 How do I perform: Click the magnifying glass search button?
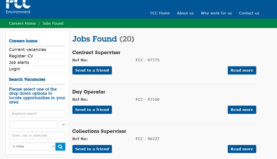tap(60, 147)
